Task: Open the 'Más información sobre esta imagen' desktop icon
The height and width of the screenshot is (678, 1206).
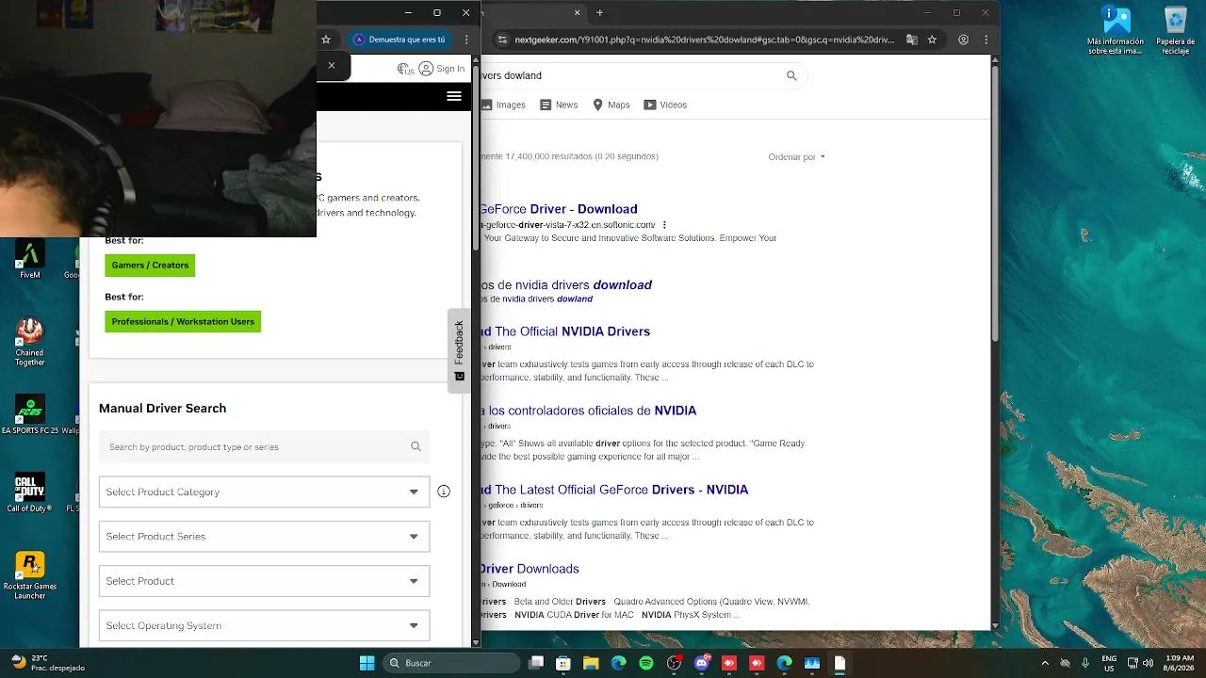Action: point(1115,29)
